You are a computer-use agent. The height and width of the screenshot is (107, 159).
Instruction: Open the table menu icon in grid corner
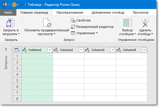click(x=17, y=50)
